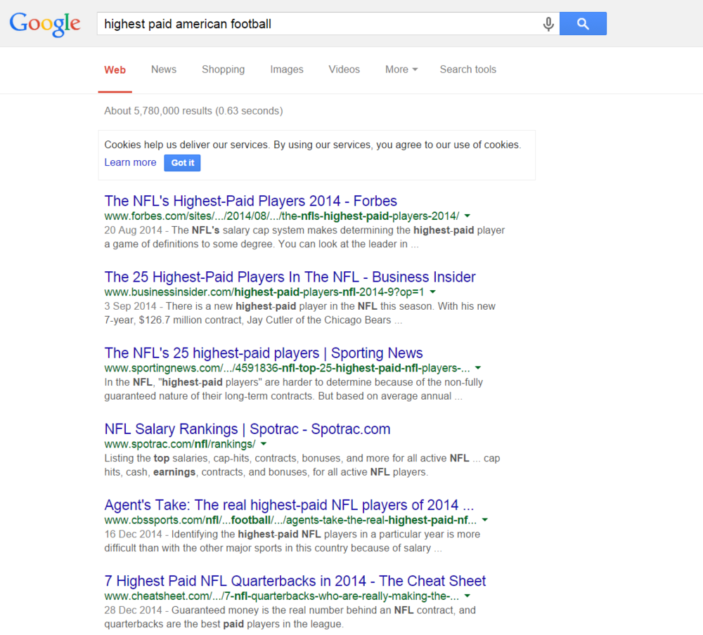The image size is (703, 635).
Task: Click Learn more about cookies
Action: (130, 162)
